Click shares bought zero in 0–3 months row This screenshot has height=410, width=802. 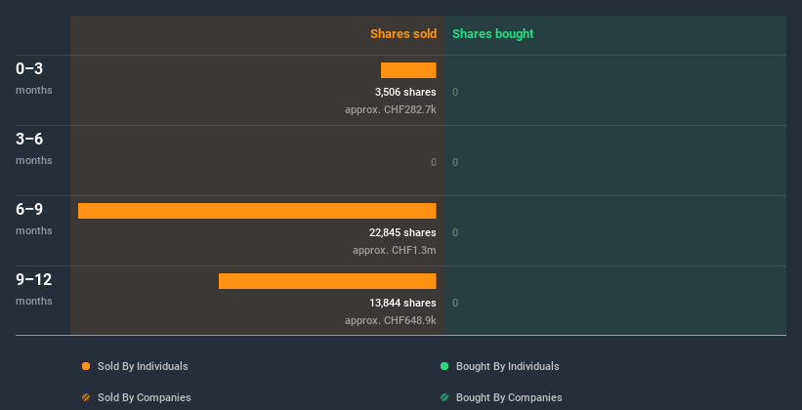455,92
